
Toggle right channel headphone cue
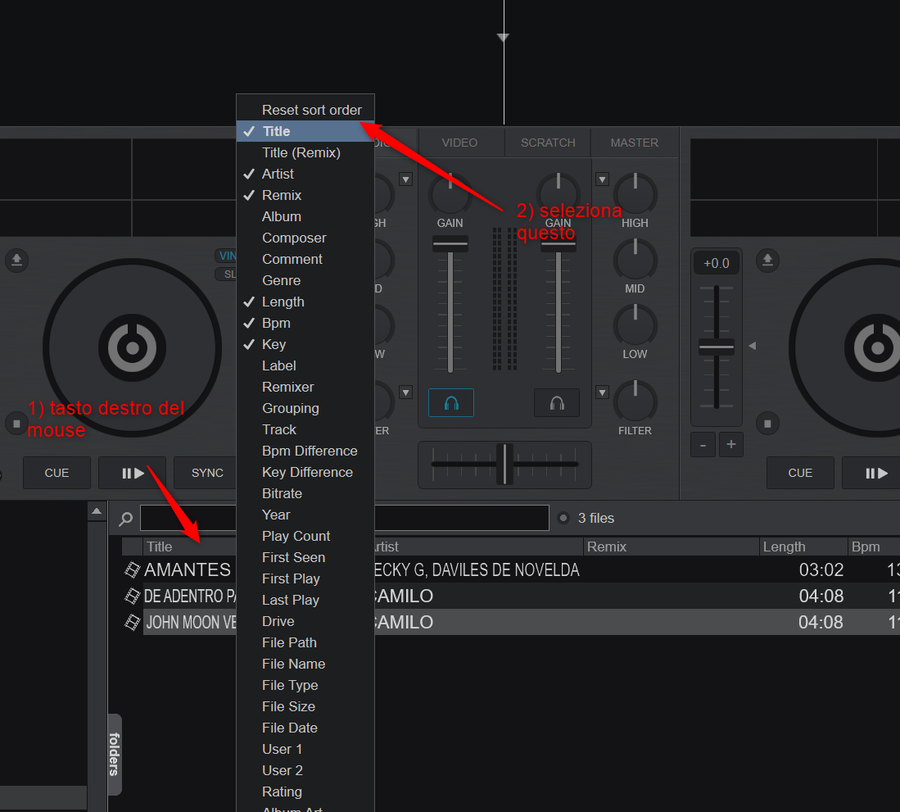[x=557, y=402]
